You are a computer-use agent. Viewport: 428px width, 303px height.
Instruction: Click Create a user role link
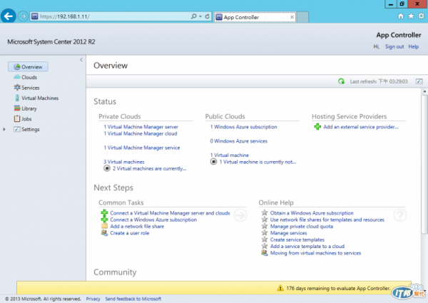[130, 233]
